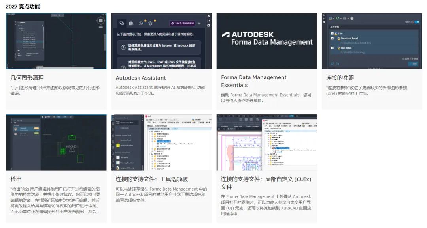Open the chat tab icon in Autodesk Assistant
Image resolution: width=427 pixels, height=228 pixels.
click(122, 23)
